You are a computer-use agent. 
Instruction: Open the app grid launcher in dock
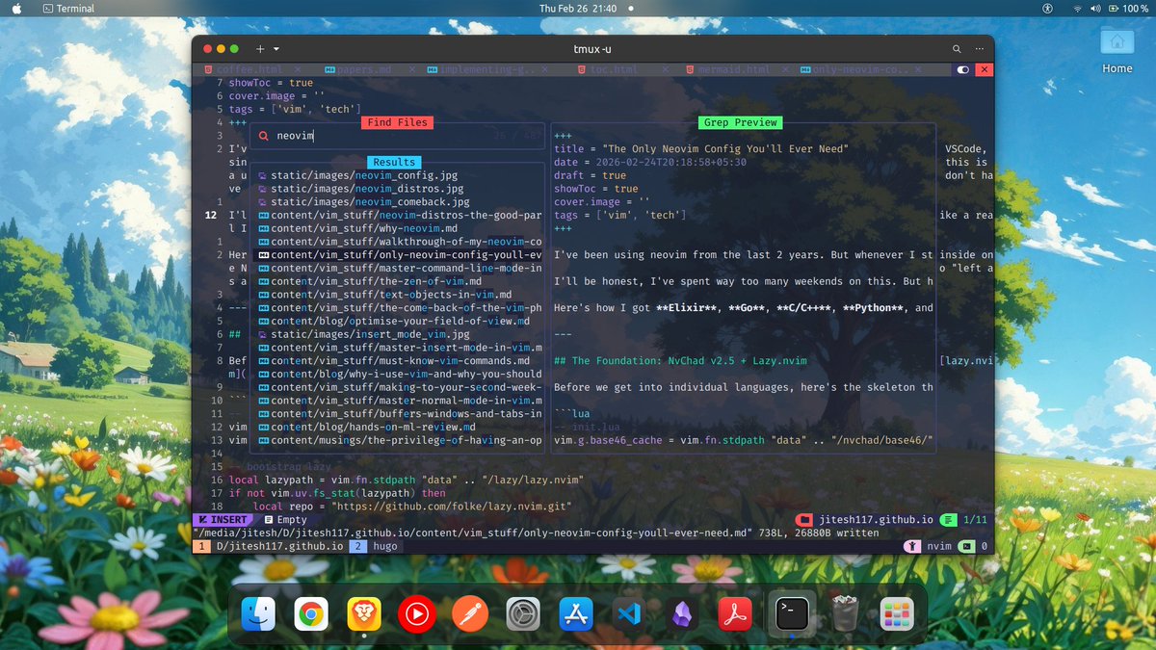(897, 612)
